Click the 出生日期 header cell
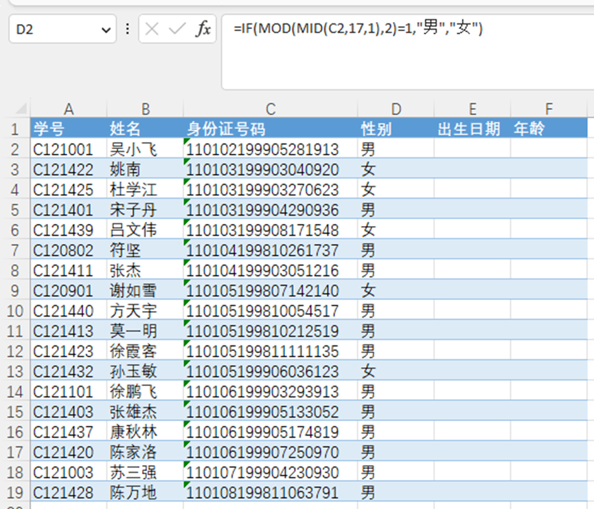Viewport: 594px width, 509px height. 472,128
